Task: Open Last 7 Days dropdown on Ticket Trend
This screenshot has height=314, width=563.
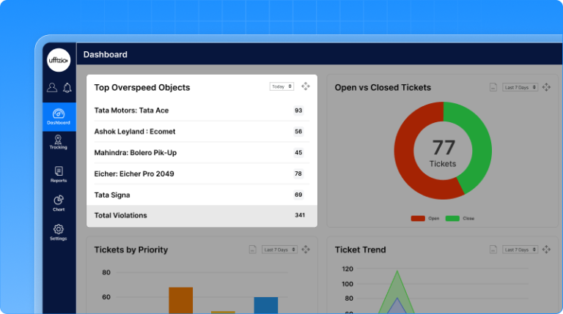Action: click(520, 250)
